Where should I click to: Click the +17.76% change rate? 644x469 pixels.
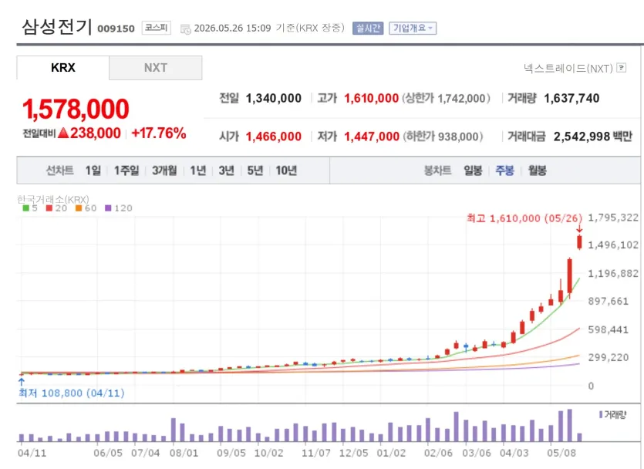pyautogui.click(x=159, y=133)
